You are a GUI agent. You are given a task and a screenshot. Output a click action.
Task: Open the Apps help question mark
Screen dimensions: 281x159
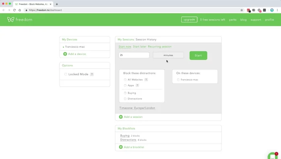click(x=137, y=85)
